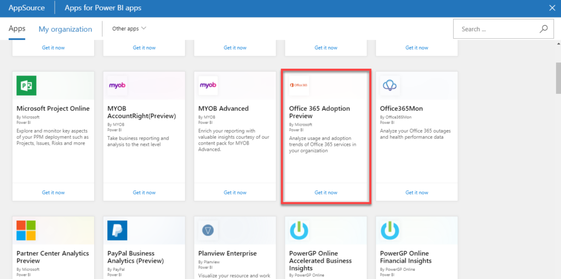Open the Office365Mon title
Screen dimensions: 561x279
tap(402, 109)
